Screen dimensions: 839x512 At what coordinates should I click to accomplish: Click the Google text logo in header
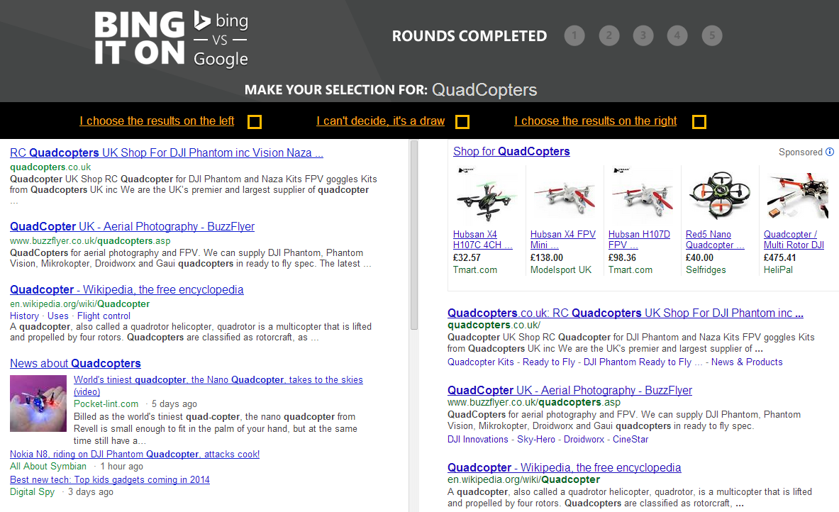click(x=221, y=59)
